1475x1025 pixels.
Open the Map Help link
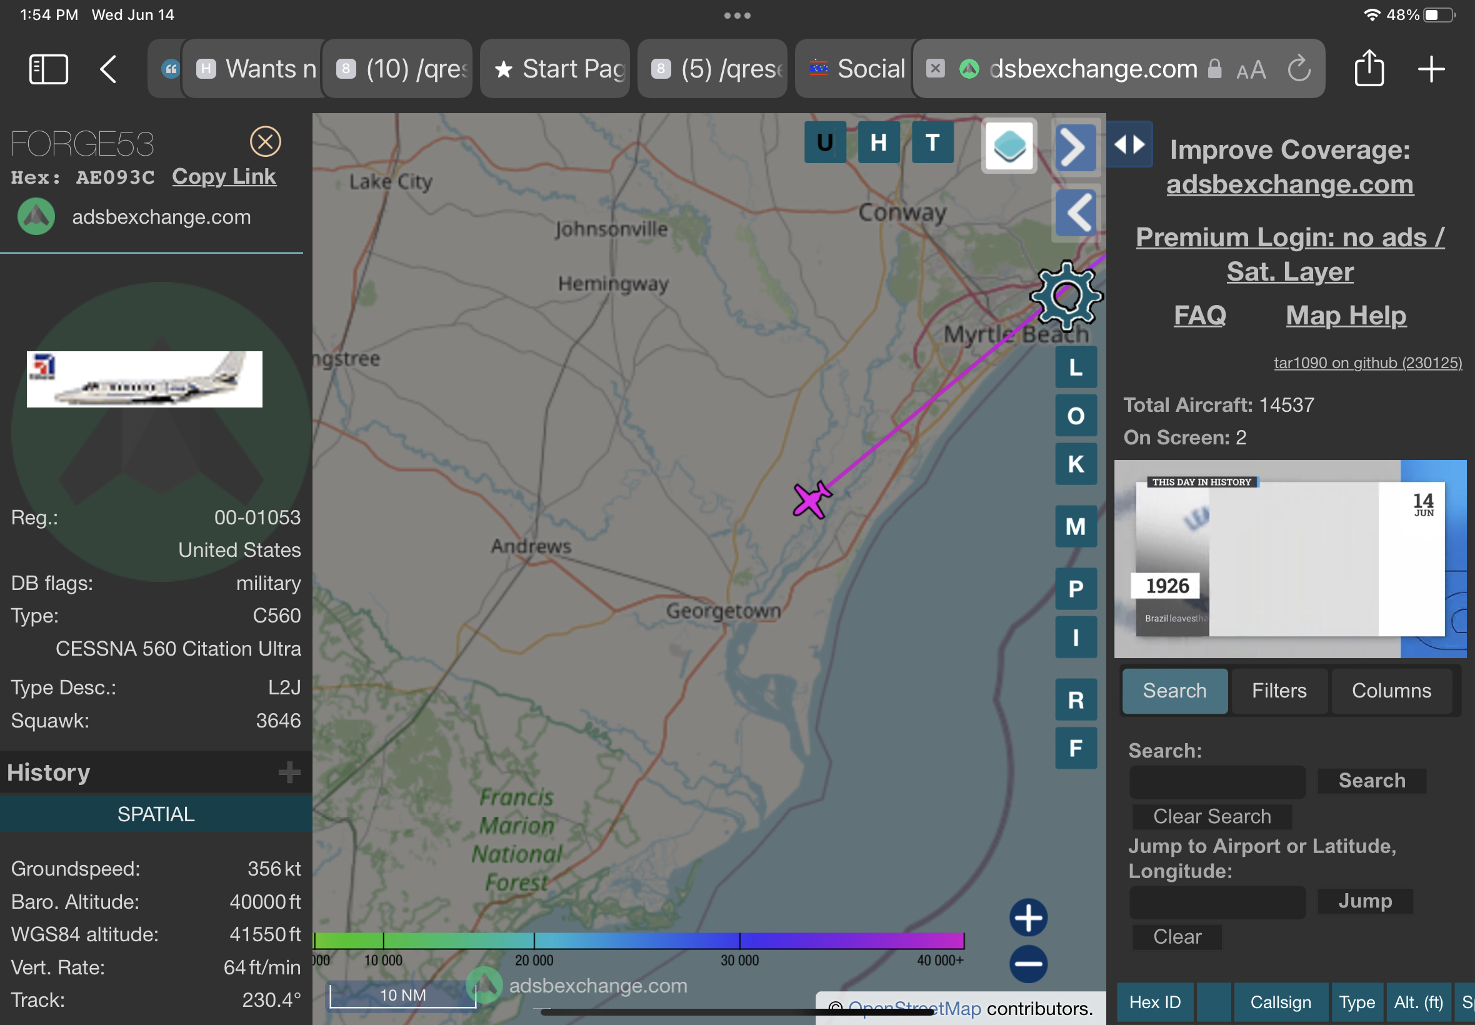[1346, 315]
